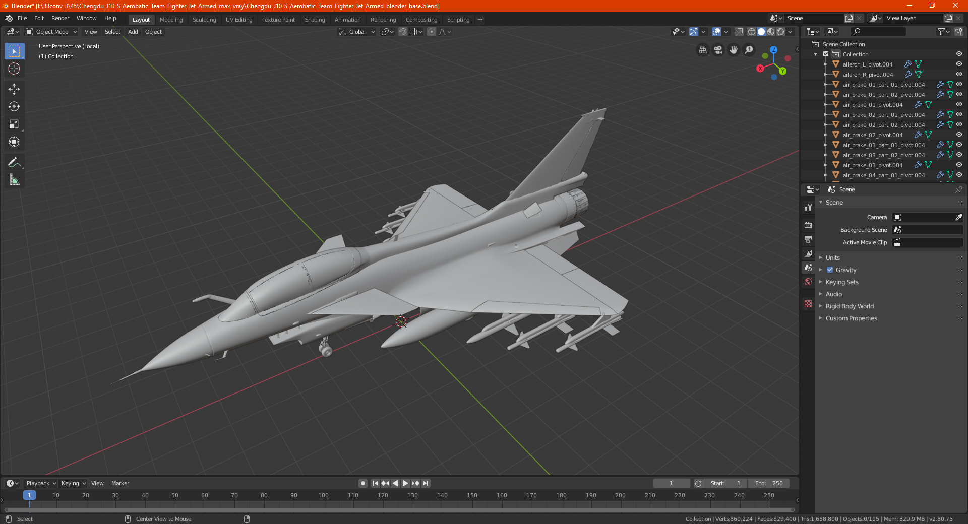Image resolution: width=968 pixels, height=524 pixels.
Task: Click the eyedropper next to Camera field
Action: coord(958,217)
